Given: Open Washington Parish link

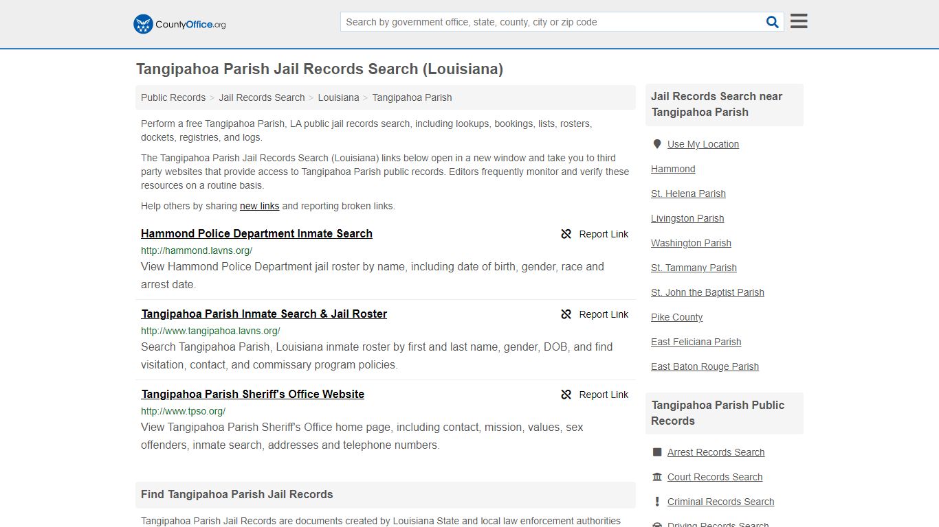Looking at the screenshot, I should (x=691, y=243).
